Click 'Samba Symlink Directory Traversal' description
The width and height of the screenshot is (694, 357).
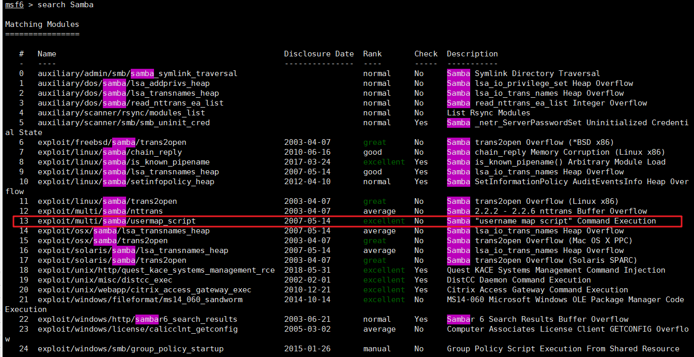pos(523,73)
